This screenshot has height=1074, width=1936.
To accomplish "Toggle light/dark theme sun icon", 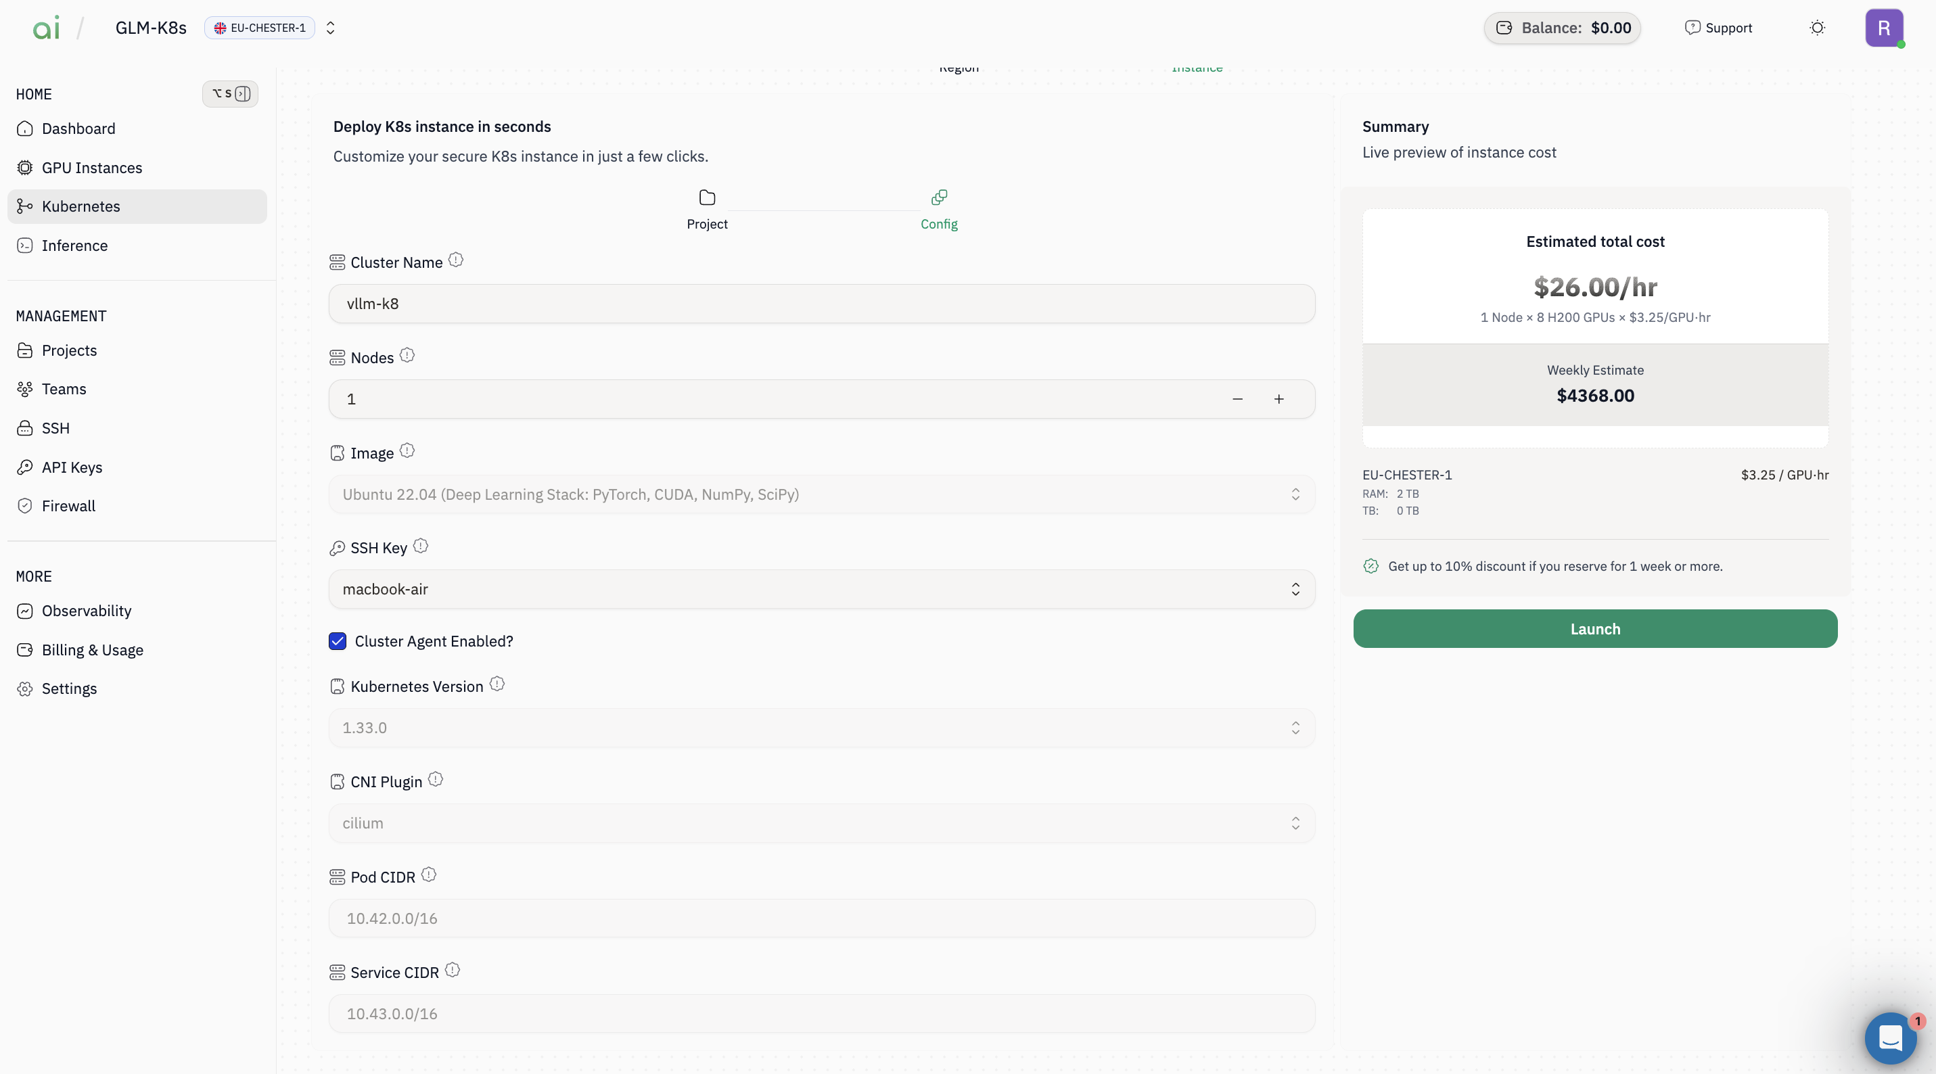I will [1816, 28].
